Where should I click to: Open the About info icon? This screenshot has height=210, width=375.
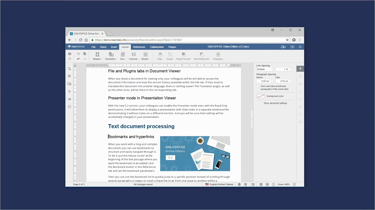pyautogui.click(x=69, y=107)
